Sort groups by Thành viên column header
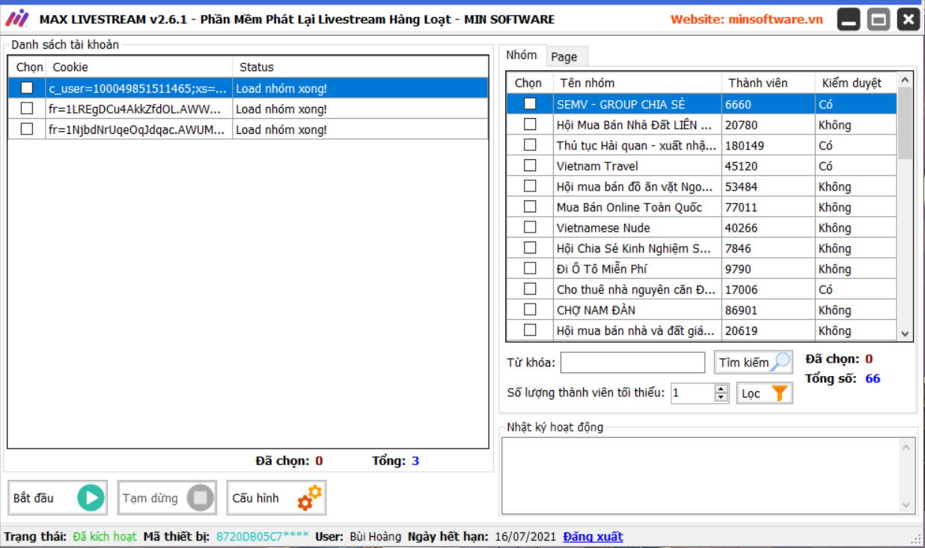The height and width of the screenshot is (548, 925). coord(758,83)
